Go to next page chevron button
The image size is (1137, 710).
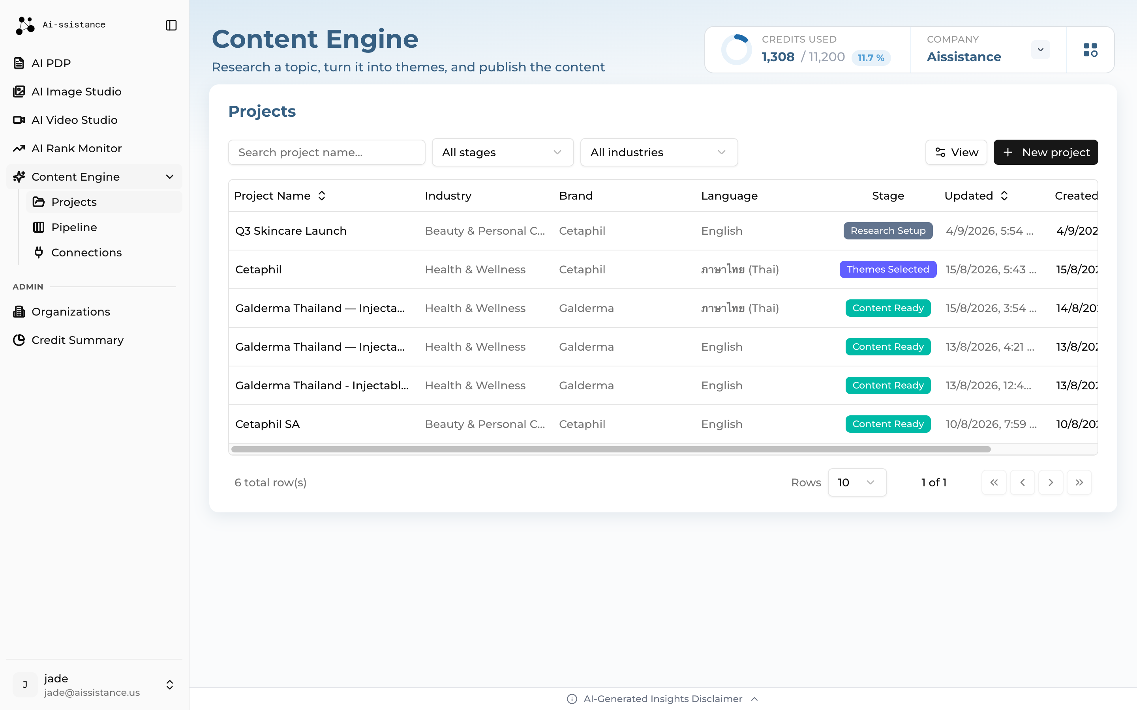(1051, 482)
